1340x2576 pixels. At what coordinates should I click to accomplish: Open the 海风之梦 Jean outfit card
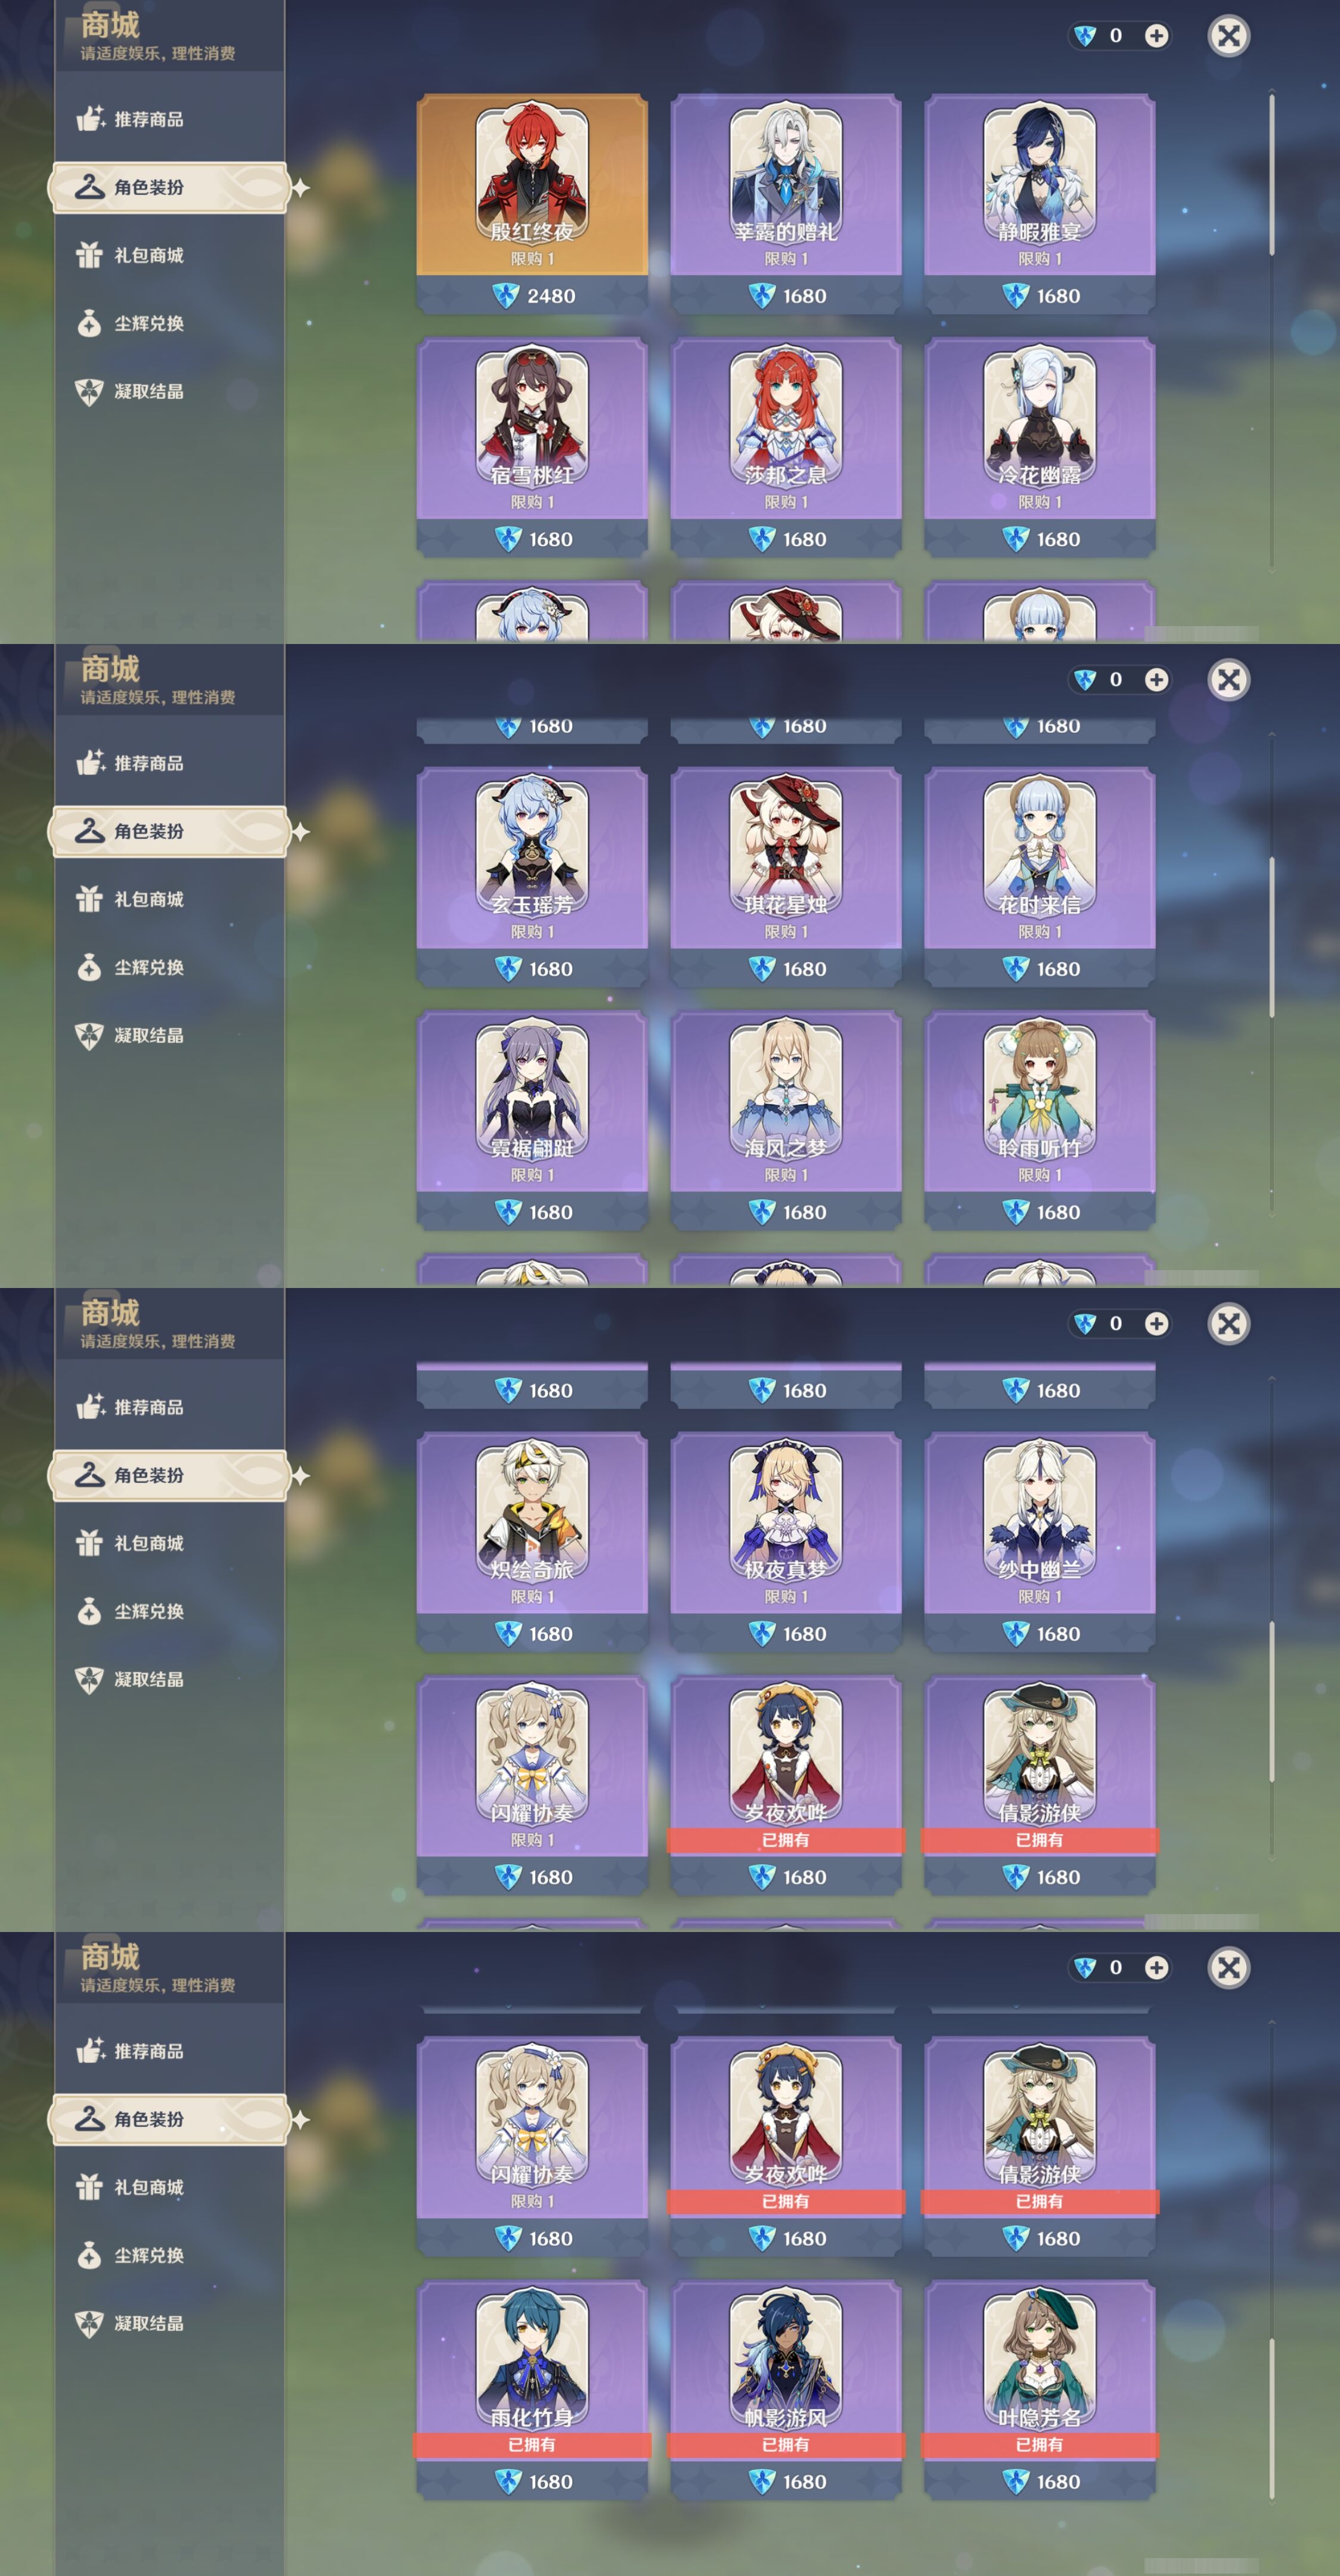[786, 1119]
